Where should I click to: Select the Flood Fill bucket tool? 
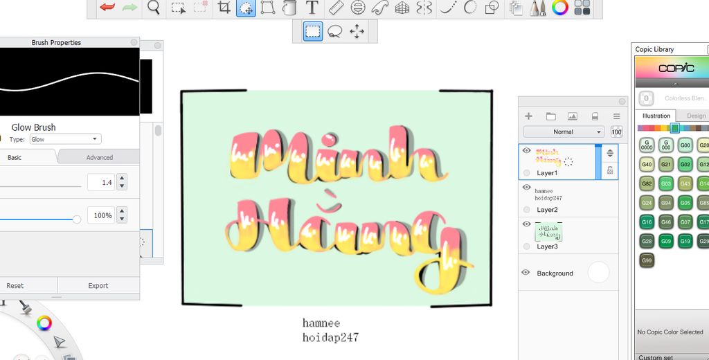[x=289, y=7]
